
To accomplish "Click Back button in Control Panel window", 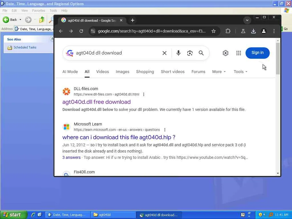I will point(10,20).
